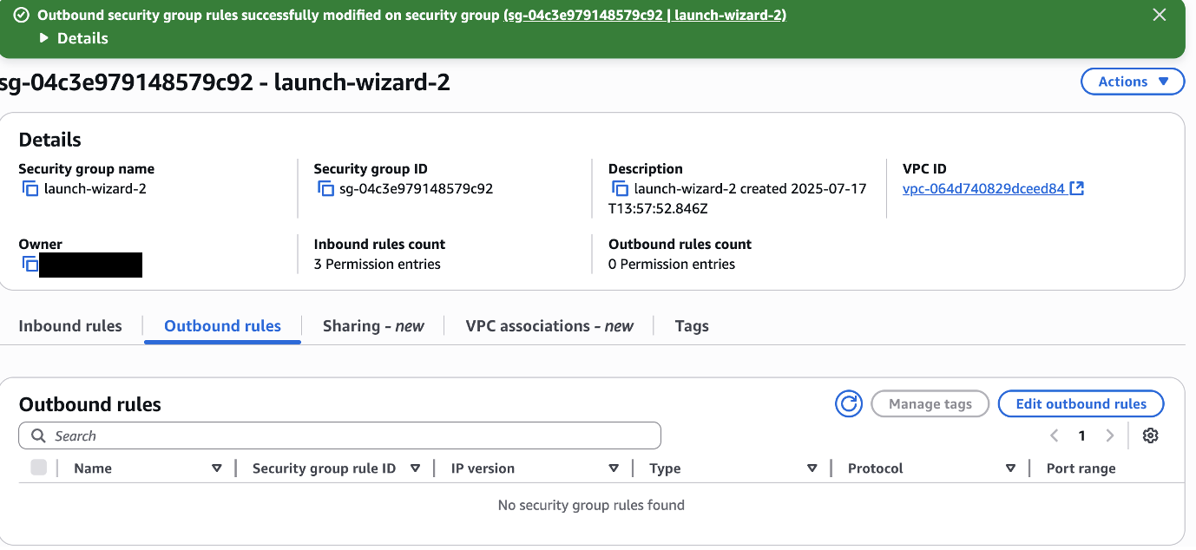
Task: Open the Actions dropdown menu
Action: [1132, 82]
